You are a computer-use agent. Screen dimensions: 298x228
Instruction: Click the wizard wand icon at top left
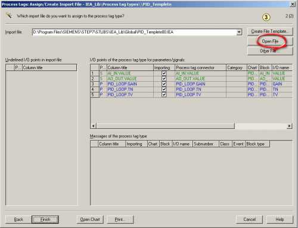click(x=9, y=16)
